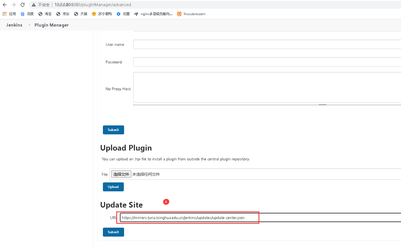Click the Upload Plugin heading

(126, 148)
